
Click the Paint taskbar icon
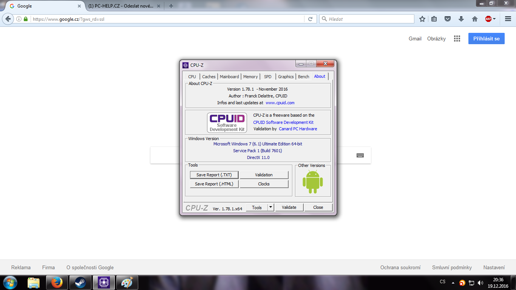(127, 282)
